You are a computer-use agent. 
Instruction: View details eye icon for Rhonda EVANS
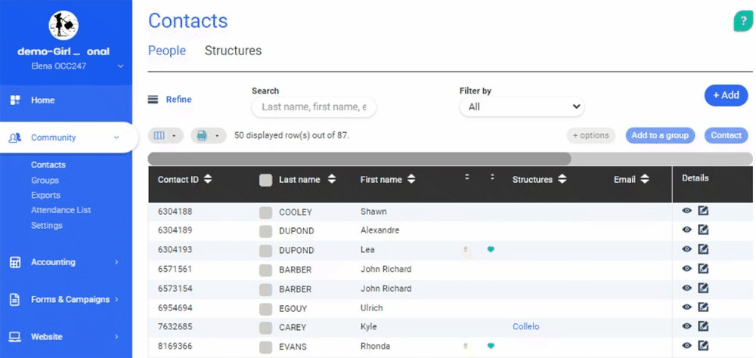tap(686, 346)
